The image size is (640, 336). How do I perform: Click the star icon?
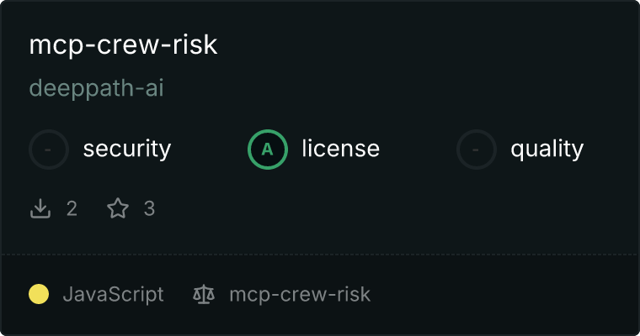coord(118,208)
